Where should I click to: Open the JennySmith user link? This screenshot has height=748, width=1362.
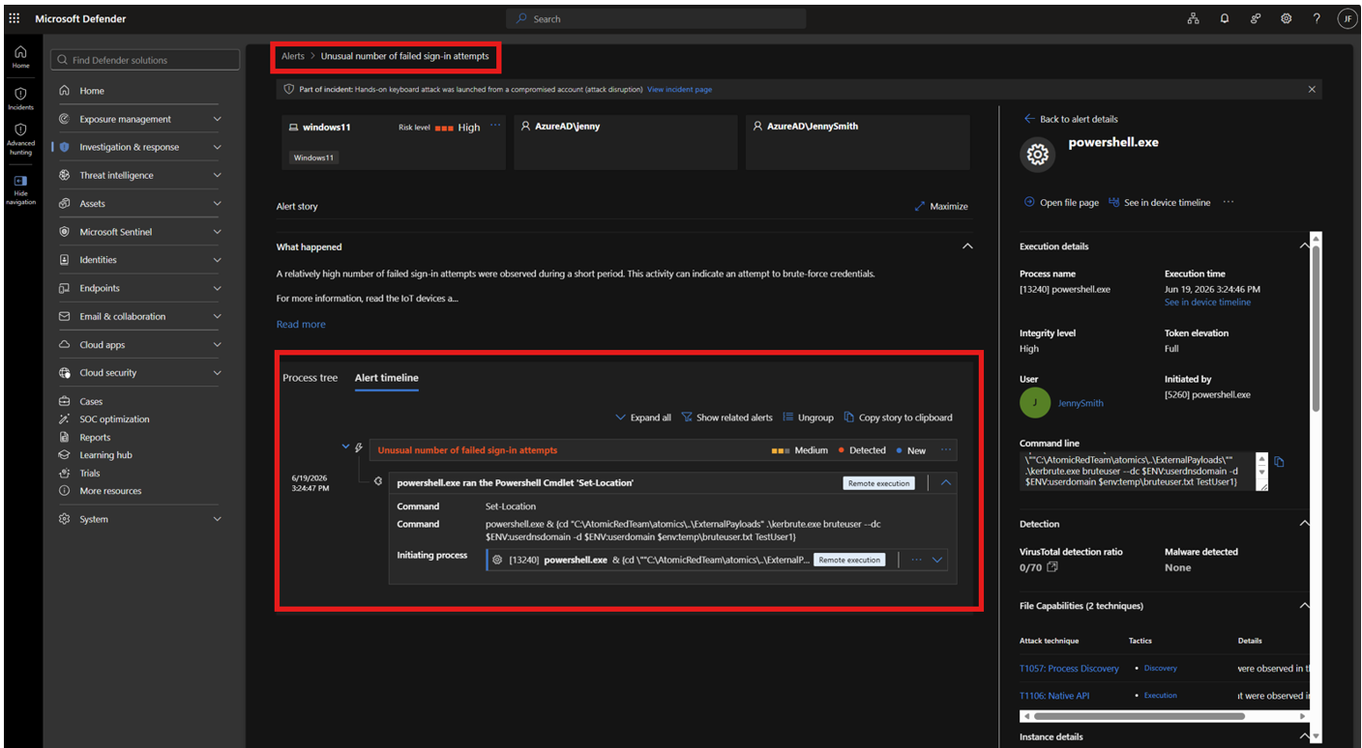1081,403
